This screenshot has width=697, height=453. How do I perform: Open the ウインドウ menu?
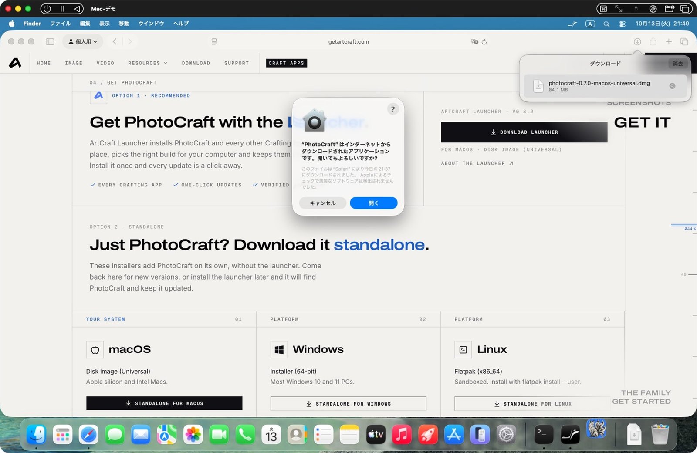point(151,24)
